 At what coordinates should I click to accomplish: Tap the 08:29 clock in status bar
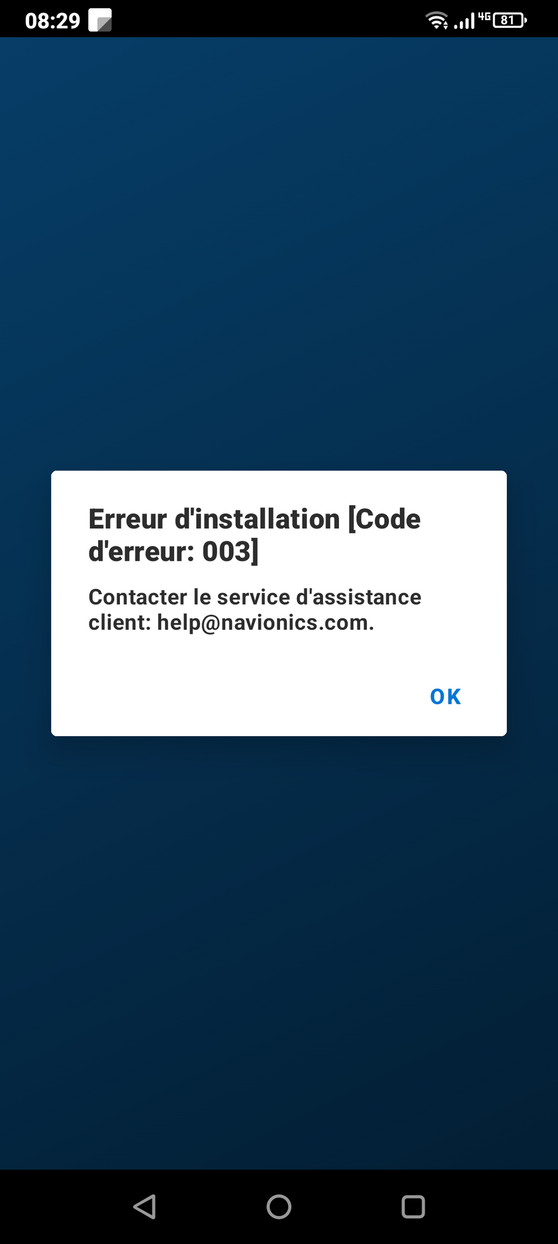tap(52, 21)
